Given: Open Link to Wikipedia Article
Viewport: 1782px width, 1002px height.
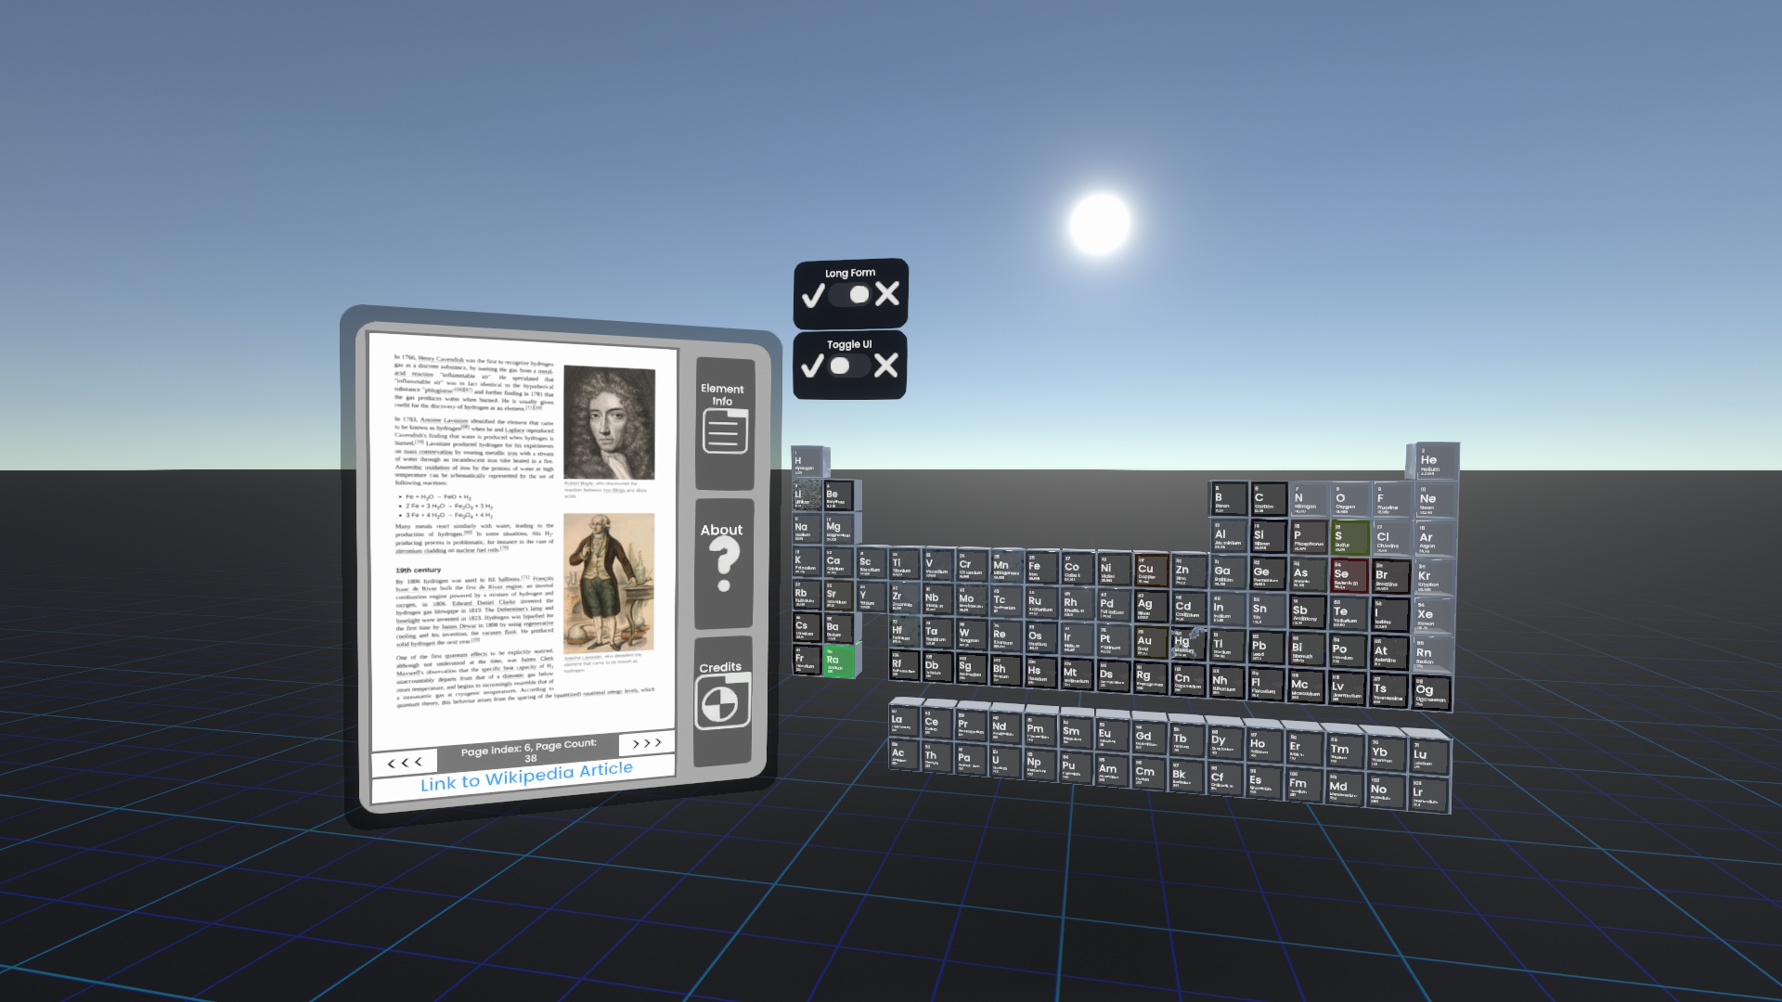Looking at the screenshot, I should click(x=526, y=777).
